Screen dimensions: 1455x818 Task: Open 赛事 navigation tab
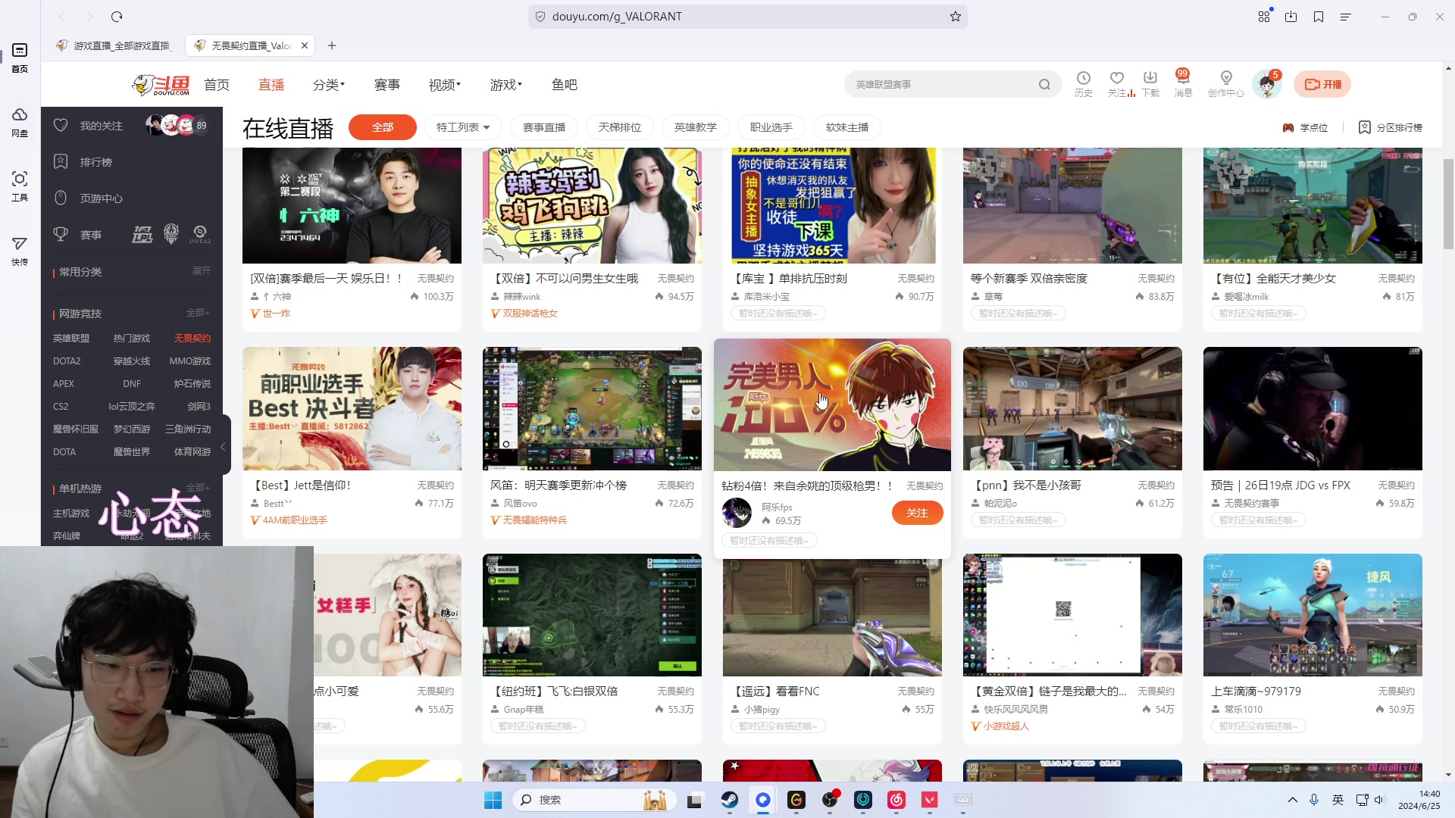[387, 85]
